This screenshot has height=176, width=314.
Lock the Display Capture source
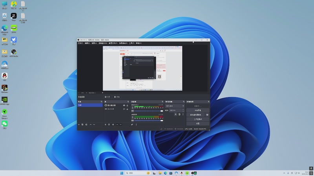pos(127,105)
